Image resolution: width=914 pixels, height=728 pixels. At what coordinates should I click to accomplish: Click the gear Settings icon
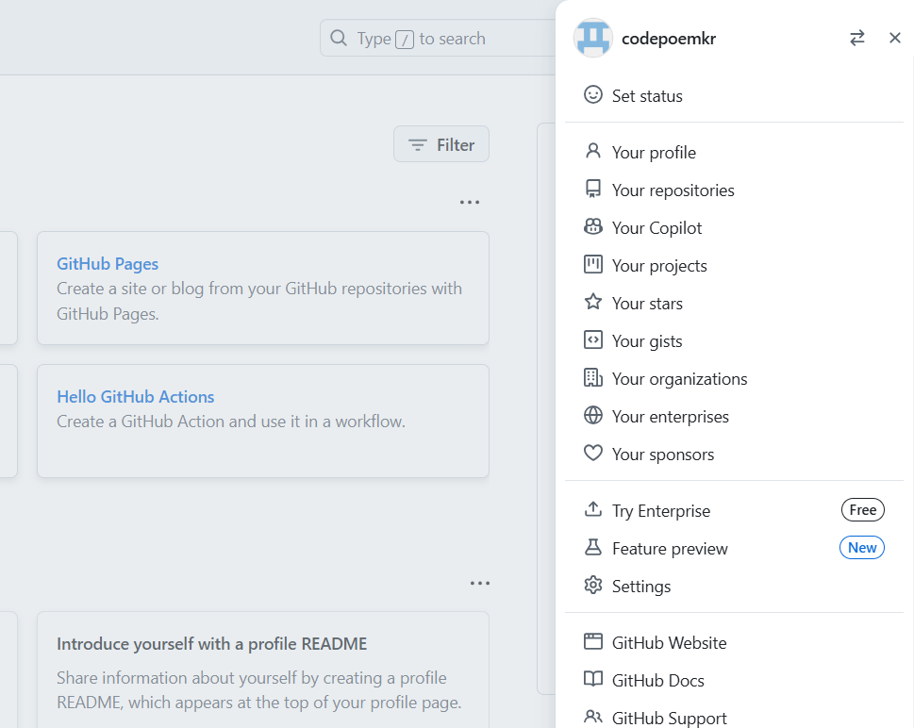[x=592, y=585]
